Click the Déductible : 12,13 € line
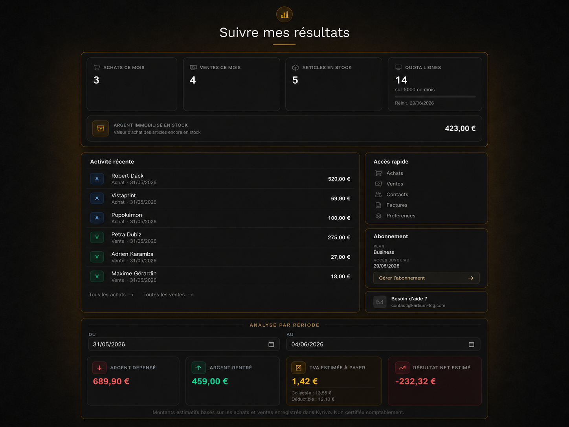Screen dimensions: 569x427 (313, 399)
